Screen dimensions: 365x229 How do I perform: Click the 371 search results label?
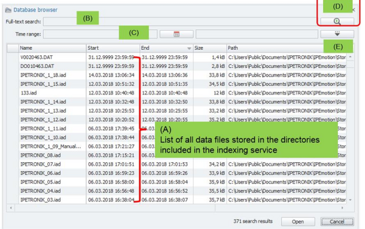tap(253, 221)
